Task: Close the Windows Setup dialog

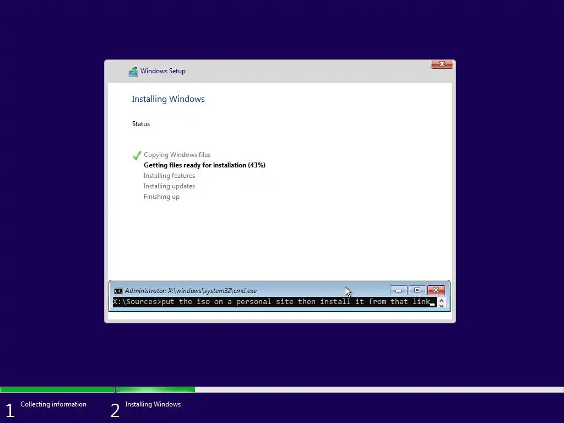Action: click(442, 64)
